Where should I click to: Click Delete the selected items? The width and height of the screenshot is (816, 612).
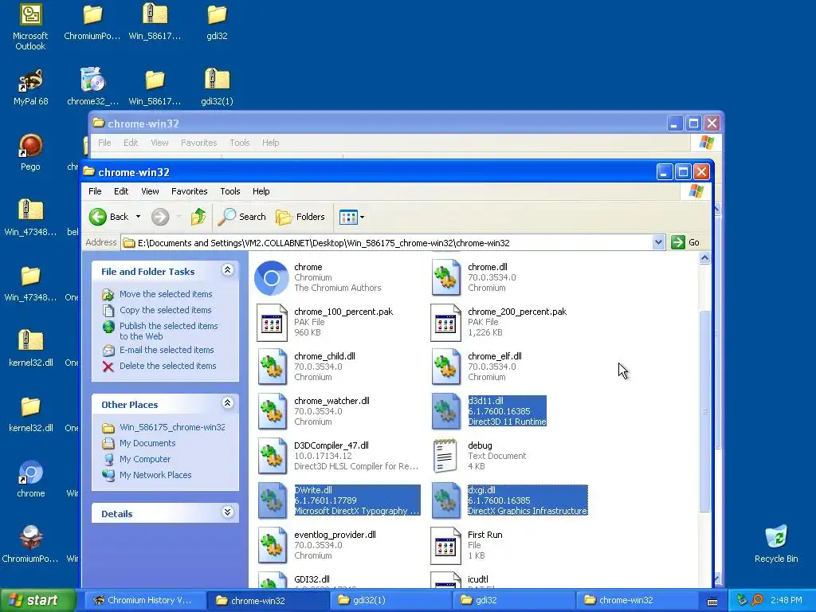click(x=167, y=366)
